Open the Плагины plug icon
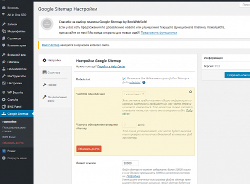 coord(3,62)
